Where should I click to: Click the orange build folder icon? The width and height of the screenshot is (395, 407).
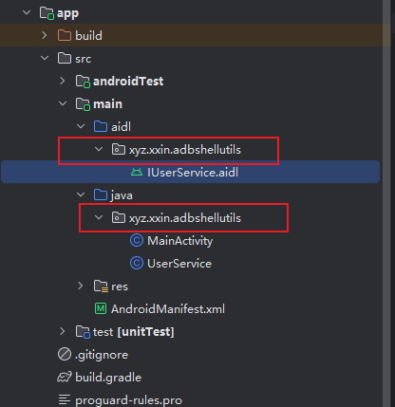pyautogui.click(x=65, y=35)
